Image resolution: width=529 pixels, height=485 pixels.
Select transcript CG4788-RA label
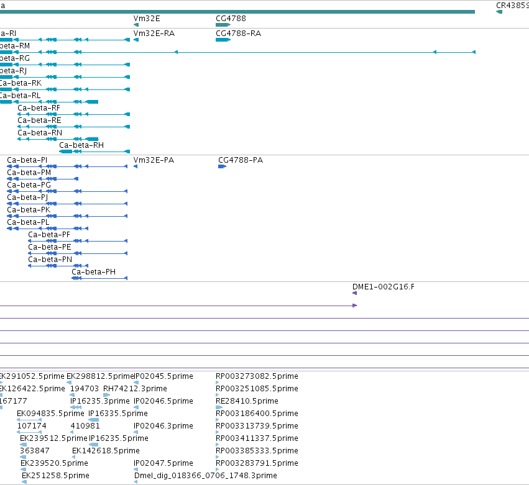click(x=238, y=34)
